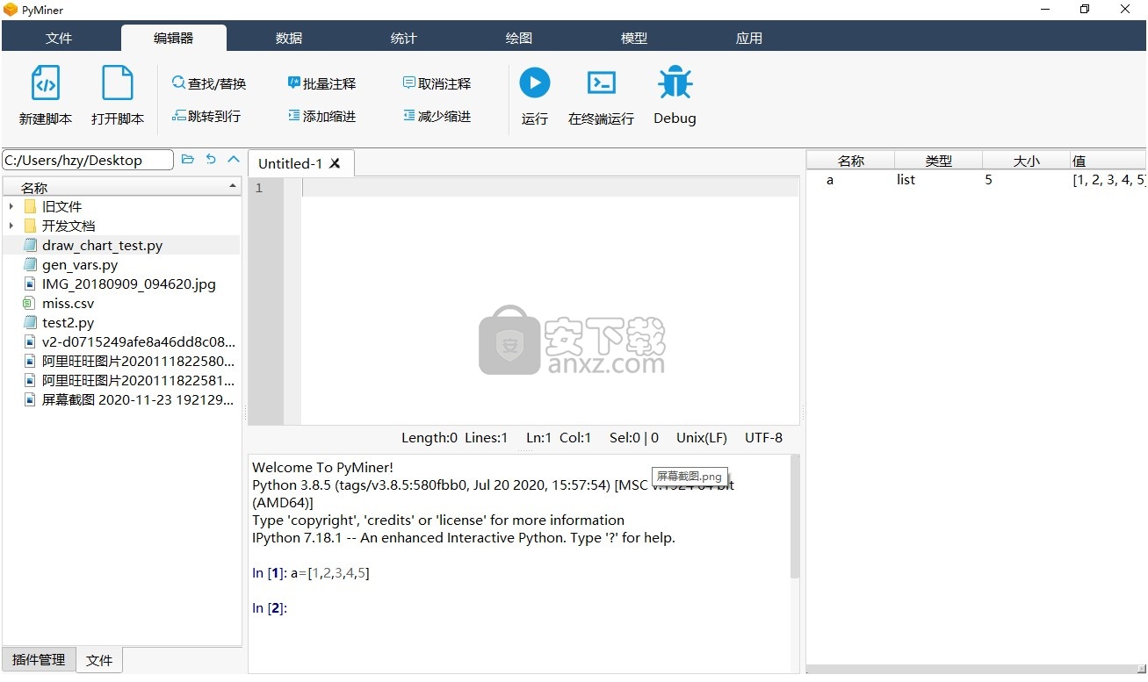
Task: Click Jump to Line (跳转到行)
Action: pyautogui.click(x=206, y=116)
